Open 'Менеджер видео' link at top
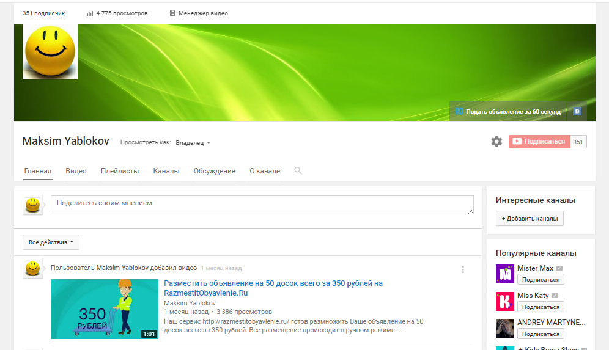This screenshot has height=350, width=609. 199,13
